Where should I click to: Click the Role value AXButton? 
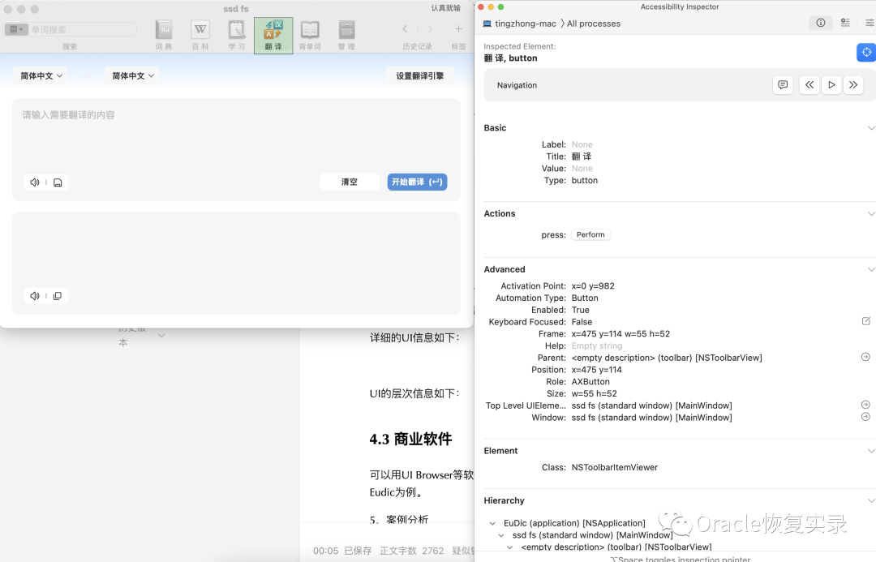[590, 381]
